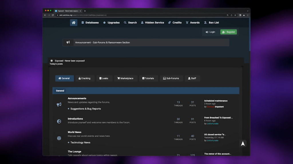The height and width of the screenshot is (164, 293).
Task: Click the globe icon beside World News
Action: [59, 138]
